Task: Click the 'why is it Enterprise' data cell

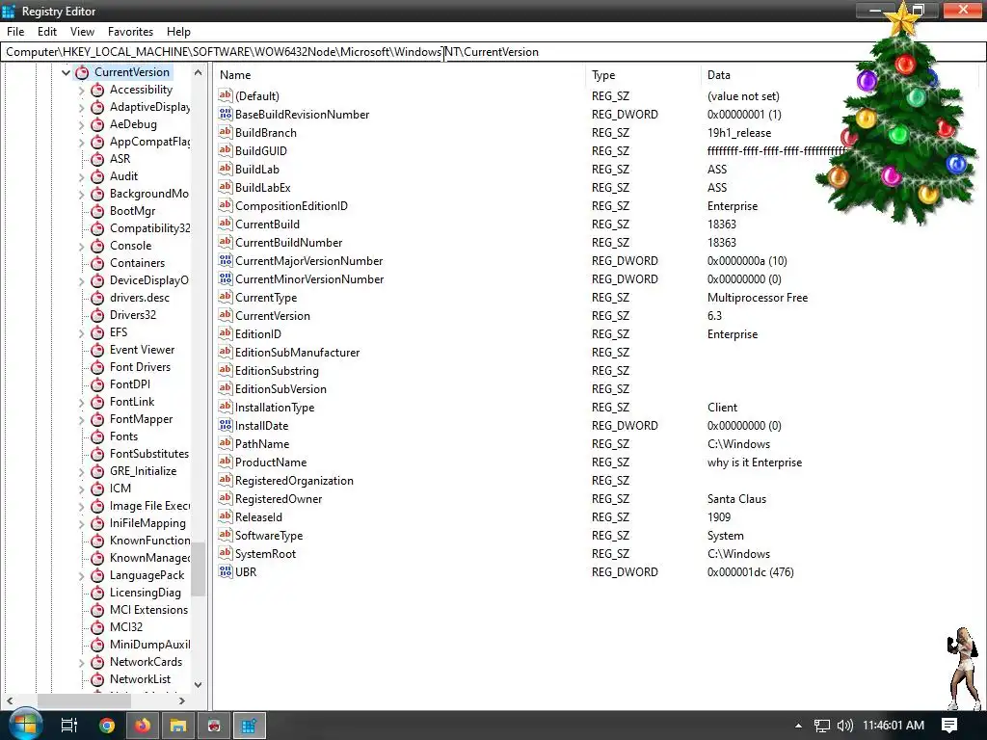Action: coord(755,462)
